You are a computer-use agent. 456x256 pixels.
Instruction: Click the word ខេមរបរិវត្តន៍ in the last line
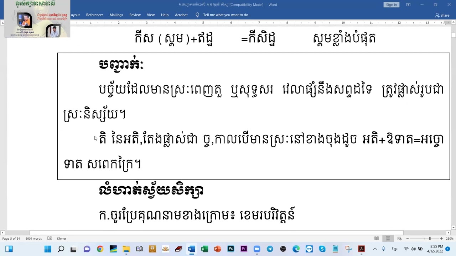(268, 215)
